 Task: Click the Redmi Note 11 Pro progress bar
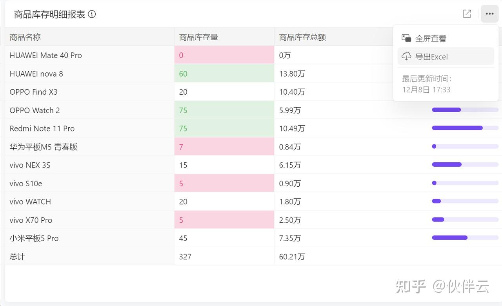(x=465, y=128)
